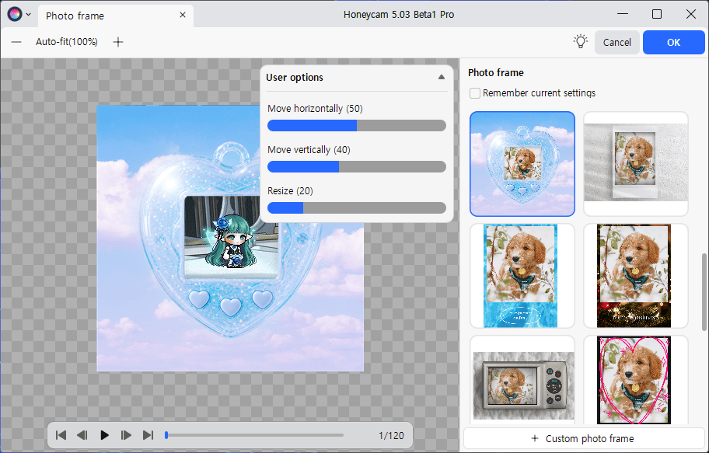Click the preview image on the canvas
Image resolution: width=709 pixels, height=453 pixels.
230,239
